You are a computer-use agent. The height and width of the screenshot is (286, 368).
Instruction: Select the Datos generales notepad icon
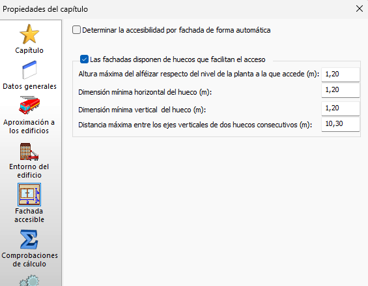click(x=29, y=70)
